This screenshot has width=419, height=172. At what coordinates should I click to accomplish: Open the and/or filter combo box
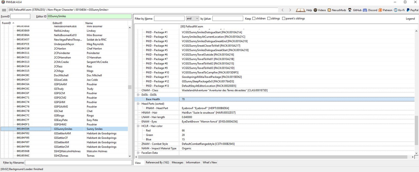(x=192, y=19)
